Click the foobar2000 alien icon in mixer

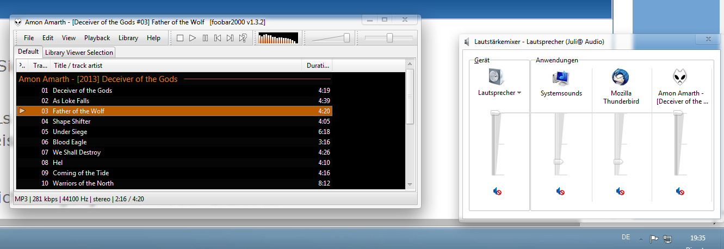click(x=680, y=78)
